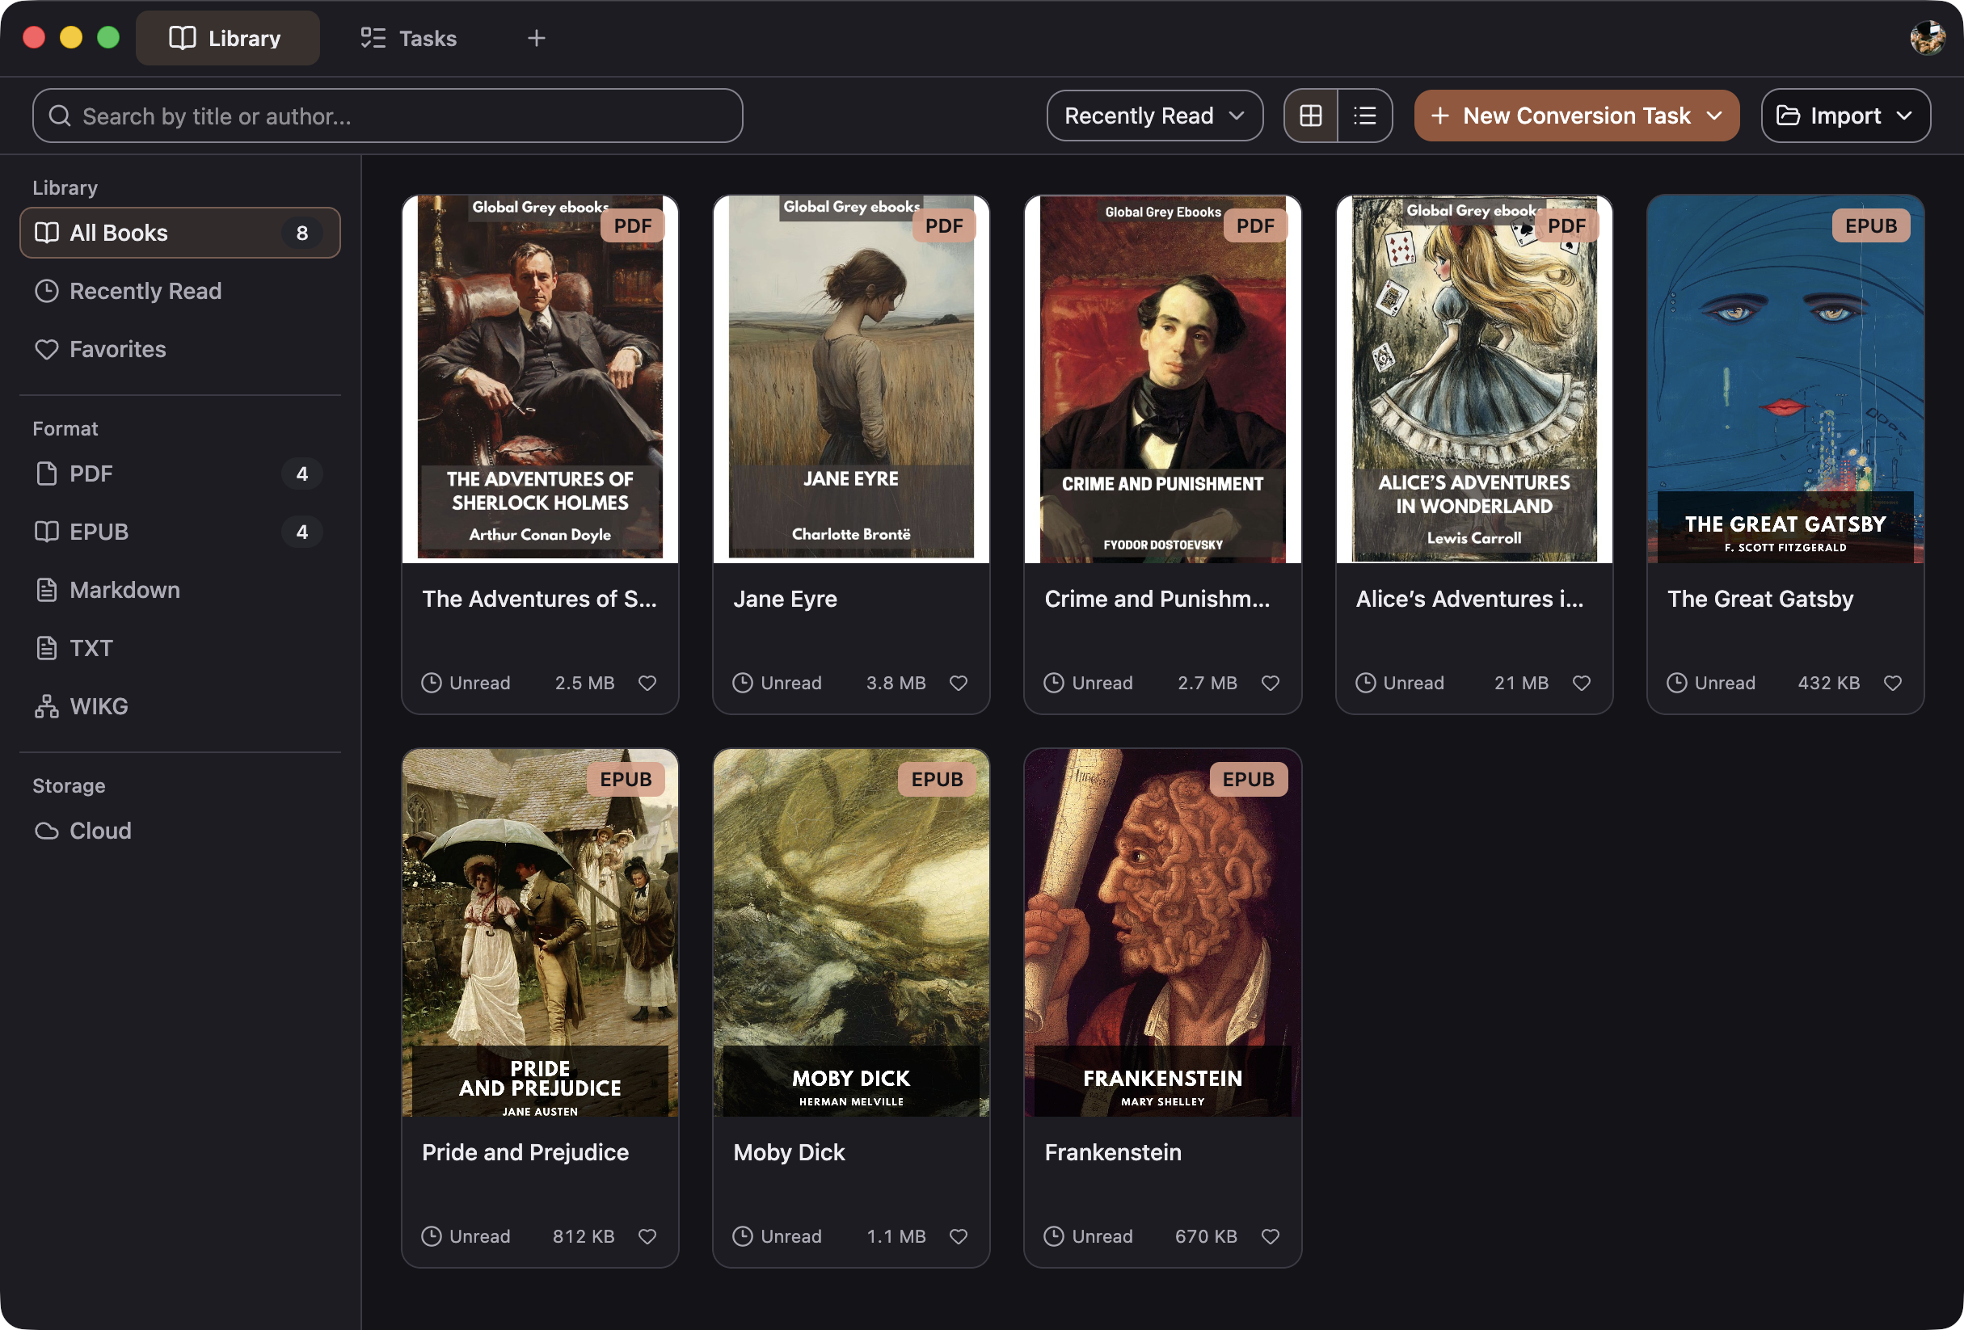The width and height of the screenshot is (1964, 1330).
Task: Click the PDF badge on Crime and Punishment
Action: tap(1255, 225)
